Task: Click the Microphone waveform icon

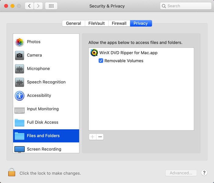Action: tap(20, 69)
